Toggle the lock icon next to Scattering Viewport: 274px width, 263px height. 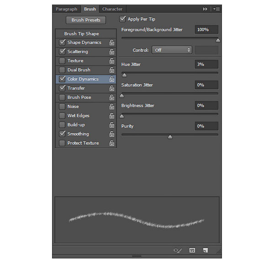click(x=112, y=52)
